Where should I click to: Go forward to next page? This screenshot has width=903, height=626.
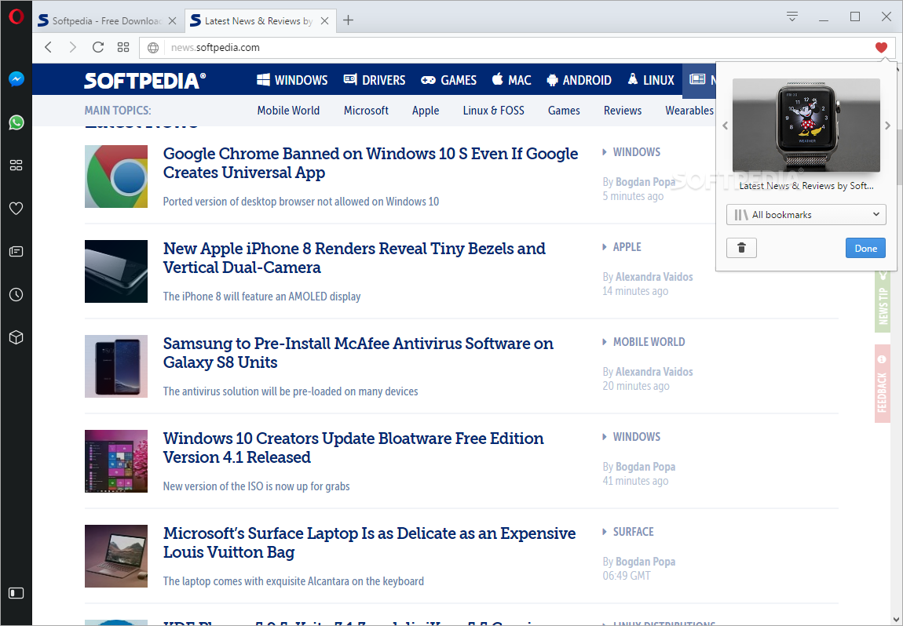(x=72, y=47)
